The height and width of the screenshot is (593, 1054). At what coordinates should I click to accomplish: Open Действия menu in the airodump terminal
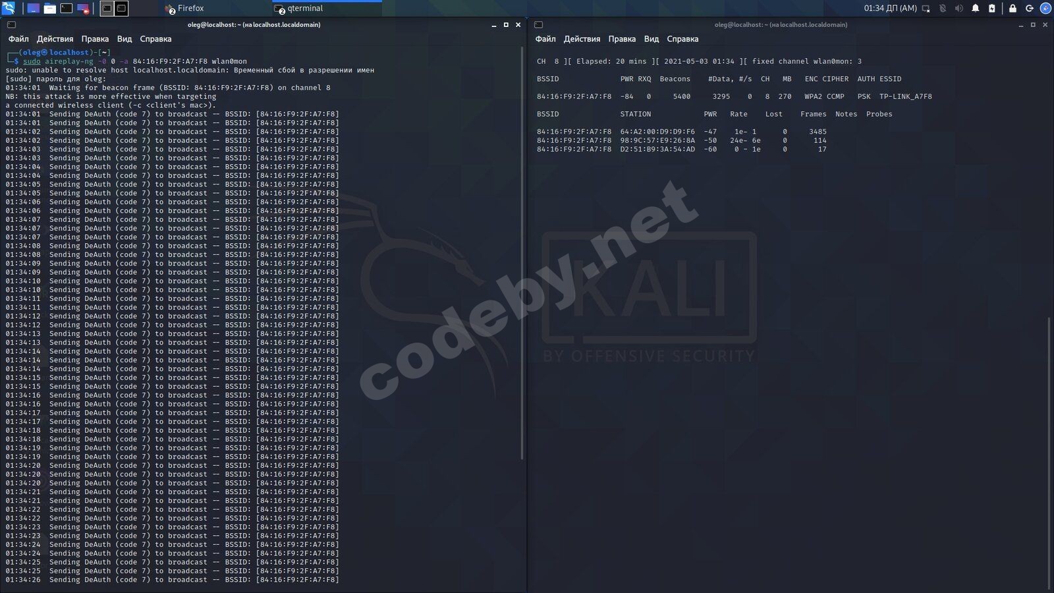pyautogui.click(x=582, y=39)
